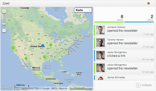Open Denise Schneider activity entry
The height and width of the screenshot is (91, 156).
125,78
